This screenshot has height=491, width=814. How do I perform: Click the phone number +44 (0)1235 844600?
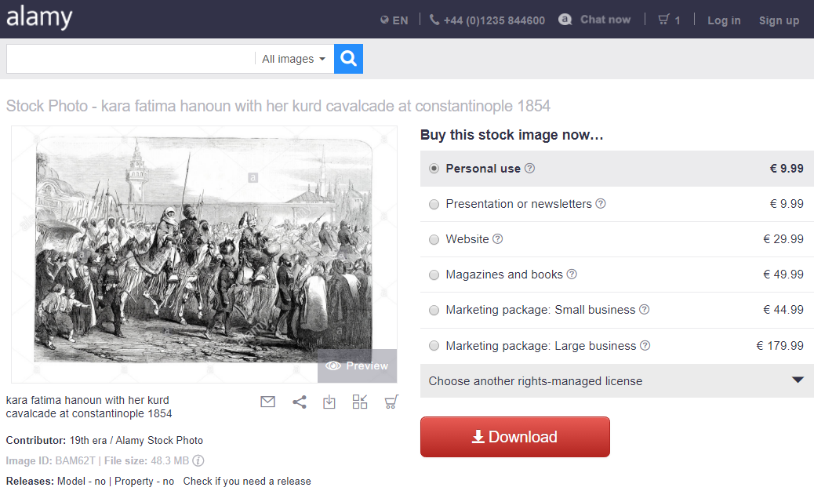tap(494, 20)
